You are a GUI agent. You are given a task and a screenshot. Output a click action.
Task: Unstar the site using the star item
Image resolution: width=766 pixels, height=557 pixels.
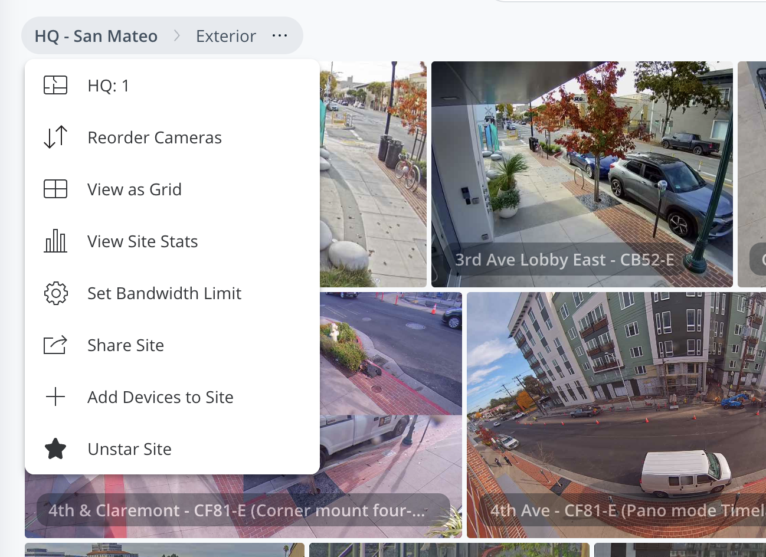[129, 449]
